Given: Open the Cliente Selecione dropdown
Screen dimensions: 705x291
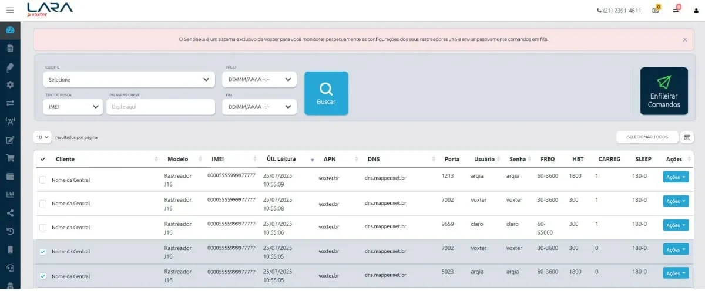Looking at the screenshot, I should 129,79.
